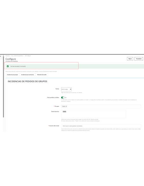Open the tpc_incidenciaspedidos breadcrumb link

click(17, 56)
